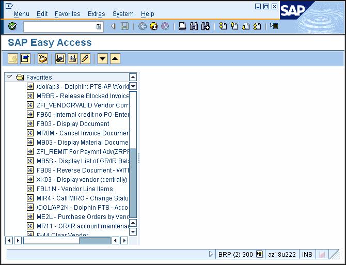The width and height of the screenshot is (346, 265).
Task: Click the star icon beside FB03
Action: coord(30,123)
